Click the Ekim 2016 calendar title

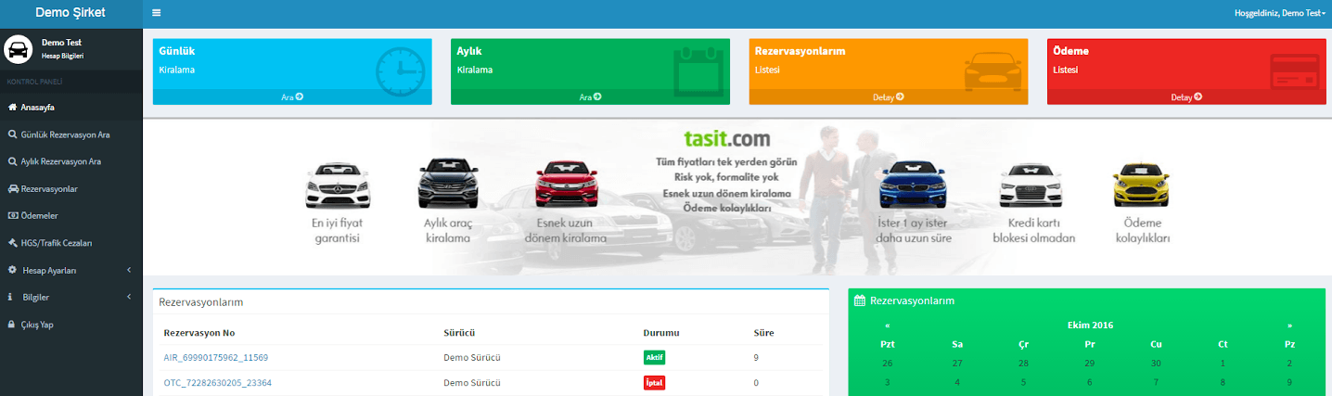tap(1090, 325)
